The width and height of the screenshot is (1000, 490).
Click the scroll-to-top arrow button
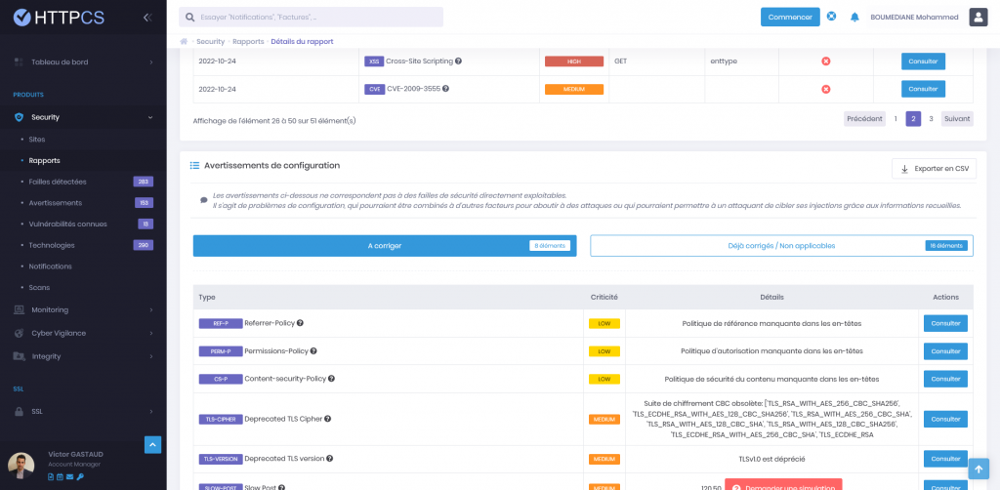pos(979,470)
